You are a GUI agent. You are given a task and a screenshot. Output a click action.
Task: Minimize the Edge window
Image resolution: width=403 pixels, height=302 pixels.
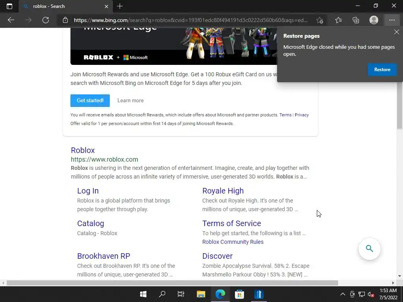click(x=357, y=6)
